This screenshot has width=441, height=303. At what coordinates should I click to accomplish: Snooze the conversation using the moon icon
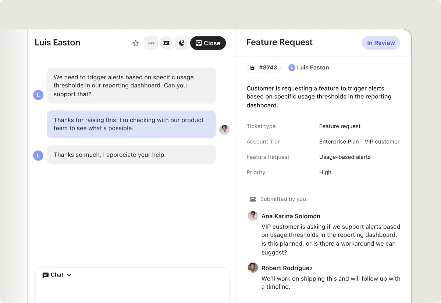point(182,43)
